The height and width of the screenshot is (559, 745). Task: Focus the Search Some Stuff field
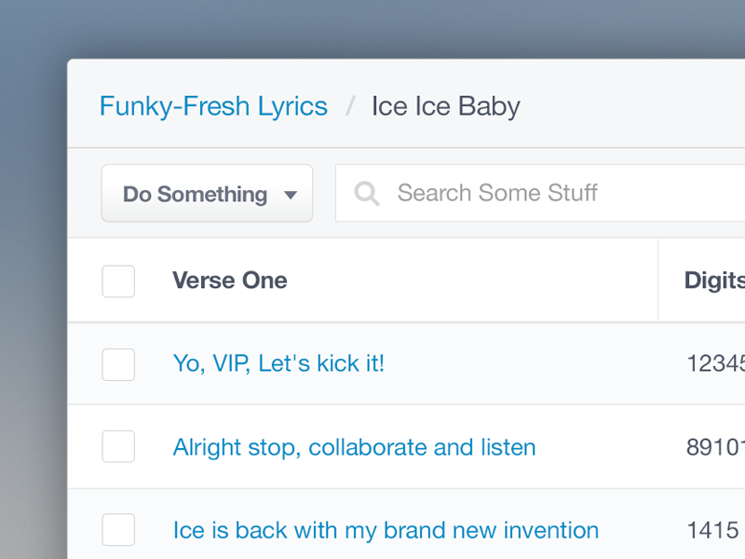tap(540, 194)
